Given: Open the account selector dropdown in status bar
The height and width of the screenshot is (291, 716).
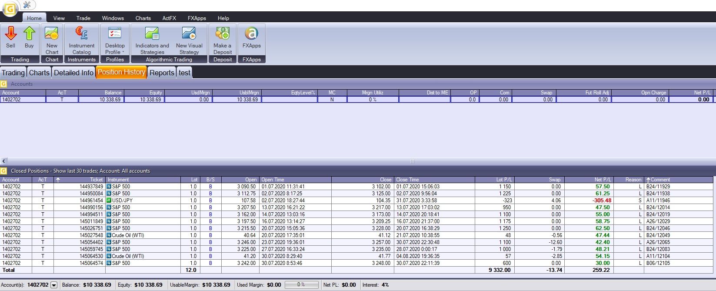Looking at the screenshot, I should (54, 285).
